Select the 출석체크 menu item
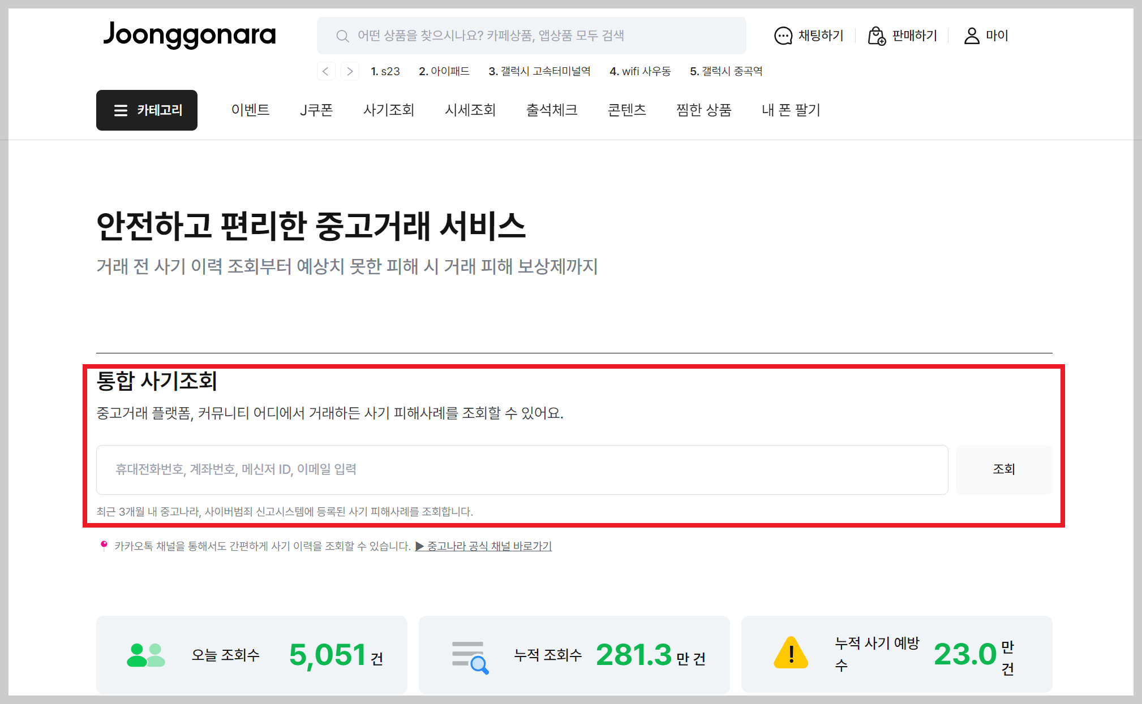 (552, 110)
